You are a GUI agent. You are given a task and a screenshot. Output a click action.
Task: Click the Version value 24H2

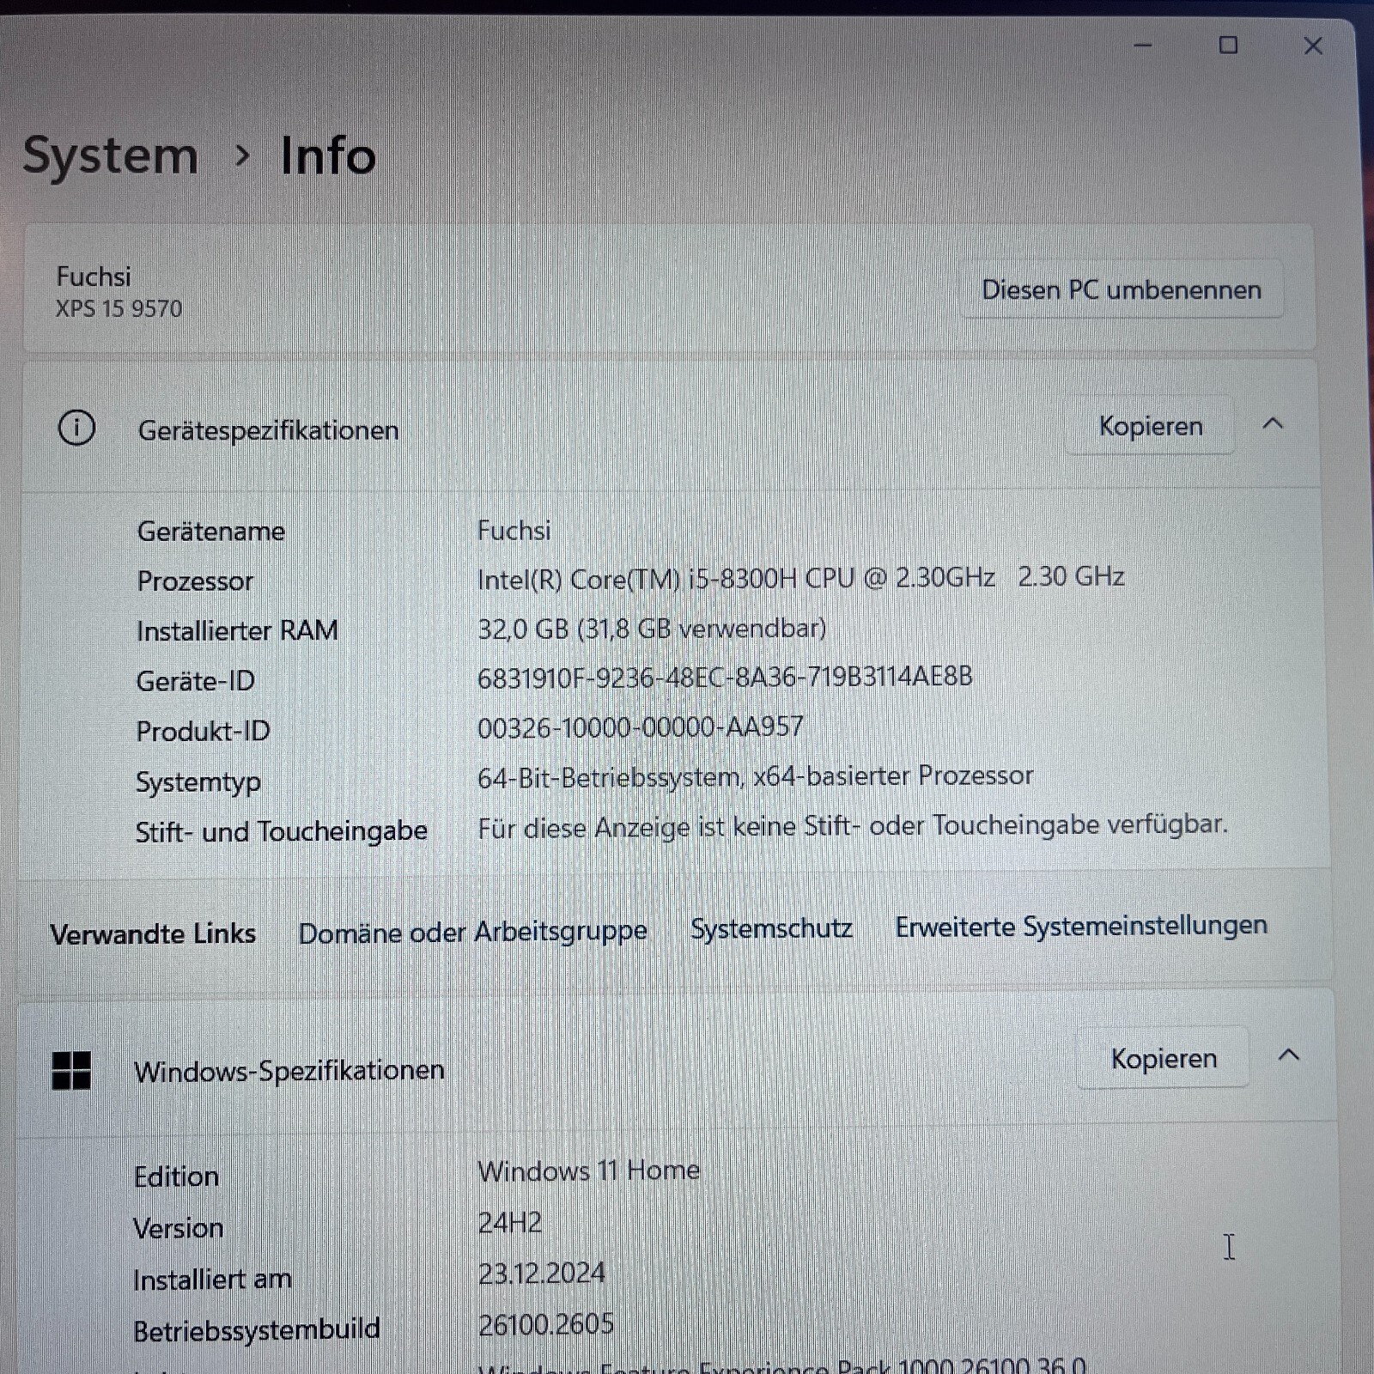point(509,1223)
